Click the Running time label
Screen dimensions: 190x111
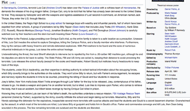point(153,75)
